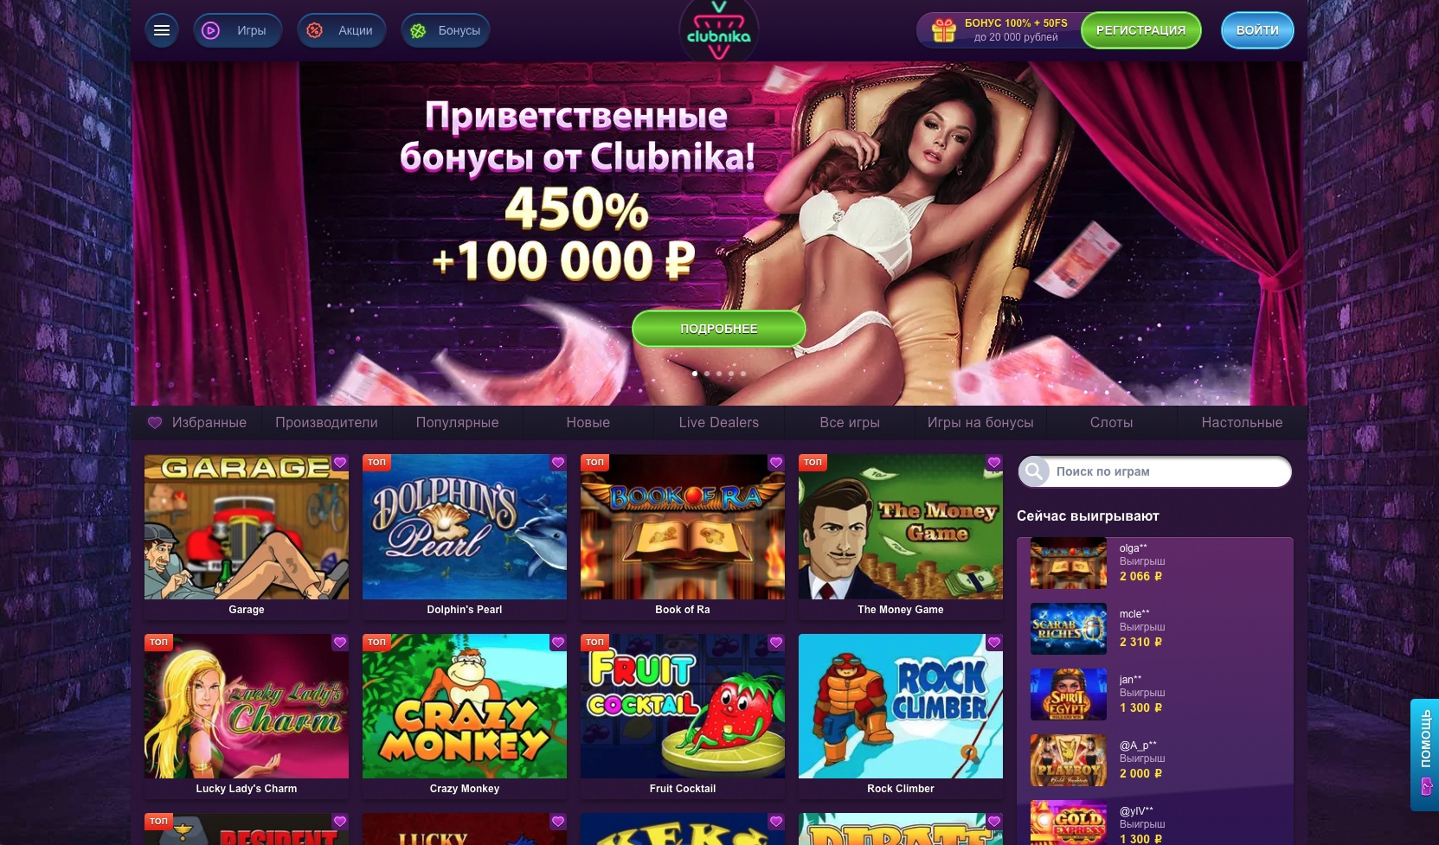Open the Бонусы button
Viewport: 1439px width, 845px height.
click(446, 30)
